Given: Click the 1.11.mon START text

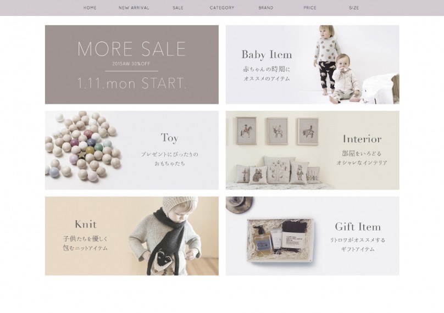Looking at the screenshot, I should click(x=132, y=83).
